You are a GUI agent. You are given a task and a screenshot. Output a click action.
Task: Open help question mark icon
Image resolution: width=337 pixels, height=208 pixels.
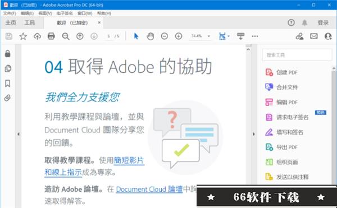click(x=291, y=22)
